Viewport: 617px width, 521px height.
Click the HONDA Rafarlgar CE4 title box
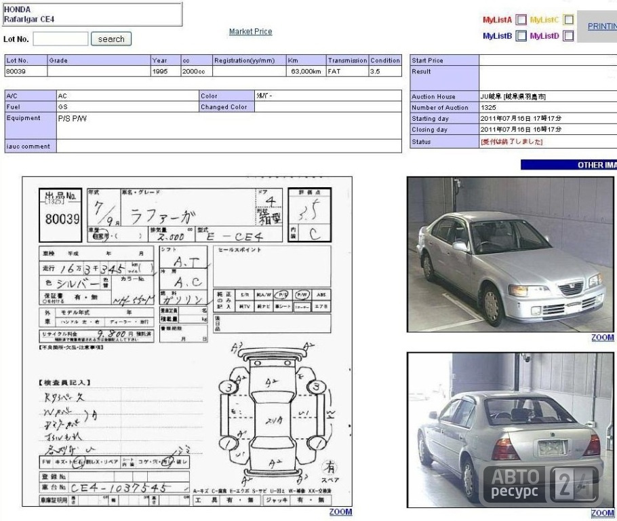coord(92,14)
